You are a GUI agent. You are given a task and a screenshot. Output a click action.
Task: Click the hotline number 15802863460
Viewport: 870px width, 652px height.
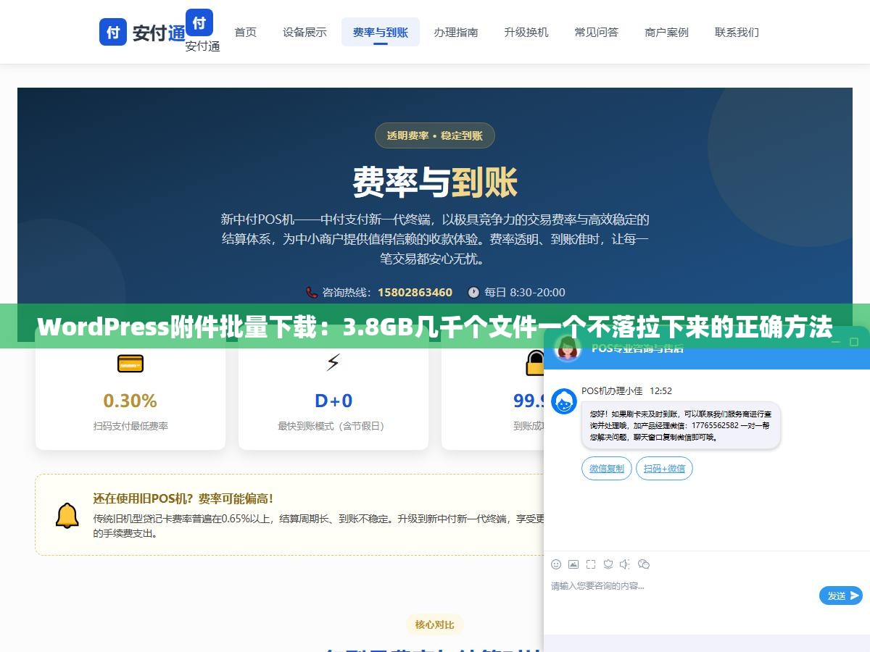point(413,293)
